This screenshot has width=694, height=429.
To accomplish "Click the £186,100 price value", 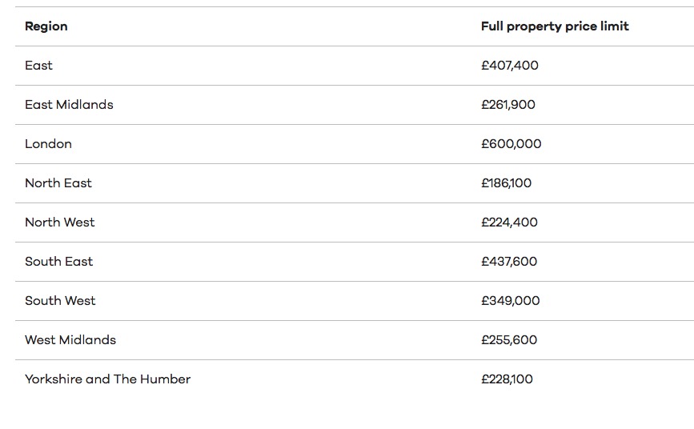I will (507, 183).
